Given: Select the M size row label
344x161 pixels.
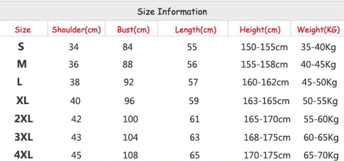Looking at the screenshot, I should coord(22,64).
